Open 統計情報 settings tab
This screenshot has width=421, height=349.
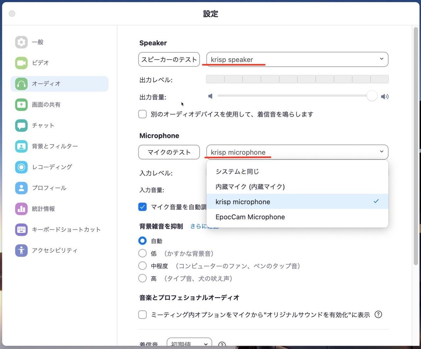pyautogui.click(x=59, y=209)
